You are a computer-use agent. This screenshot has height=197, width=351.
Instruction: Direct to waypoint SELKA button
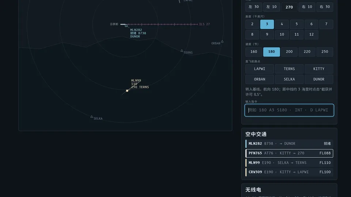(x=289, y=79)
